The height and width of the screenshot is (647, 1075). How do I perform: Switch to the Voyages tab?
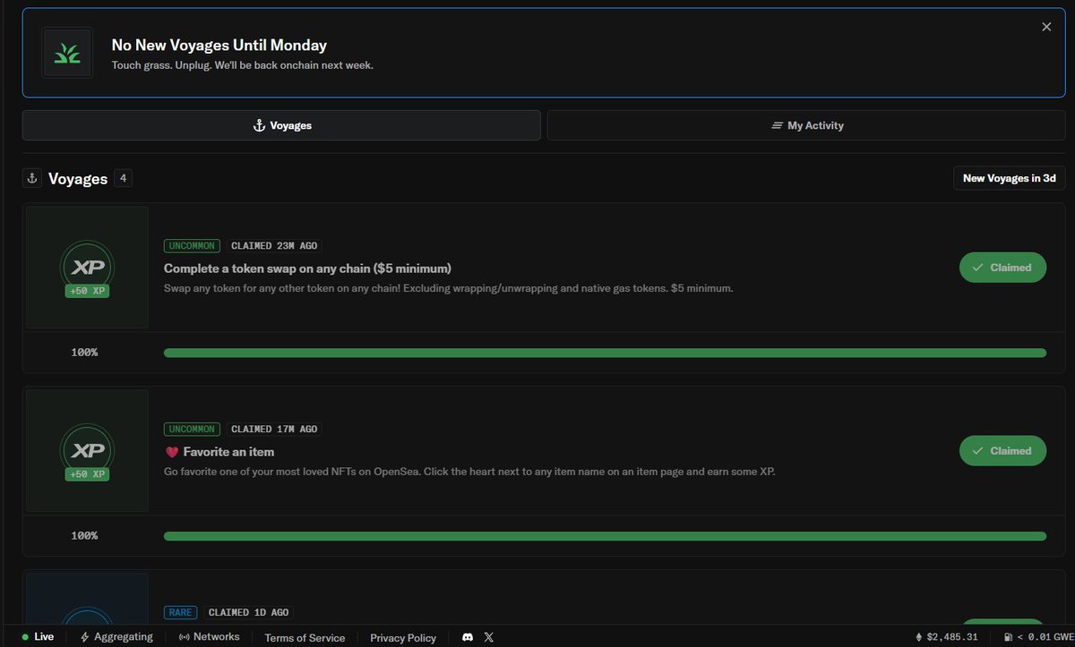click(281, 125)
